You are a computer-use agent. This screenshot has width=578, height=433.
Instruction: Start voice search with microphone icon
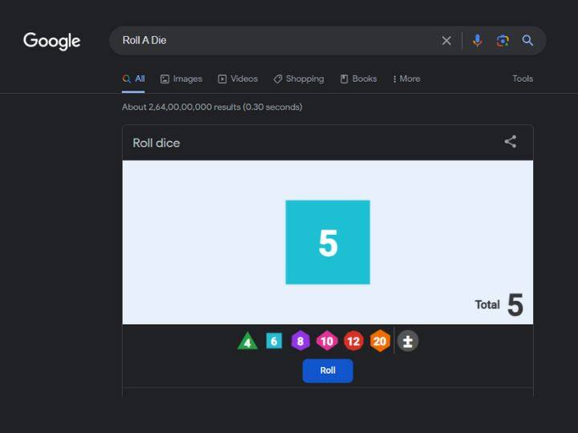pyautogui.click(x=477, y=40)
